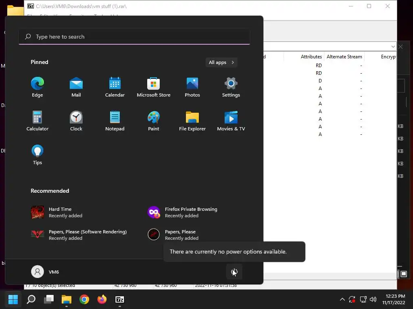Launch the Calculator app

pyautogui.click(x=38, y=121)
